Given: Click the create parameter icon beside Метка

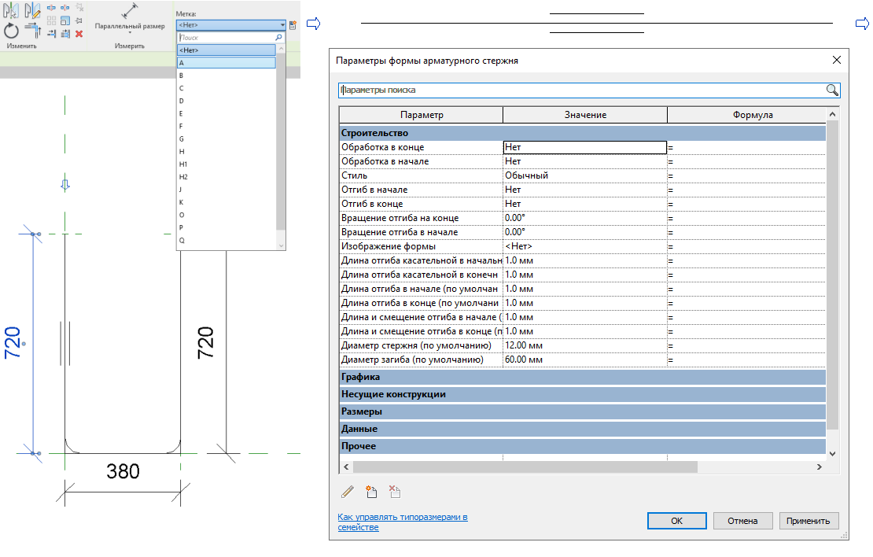Looking at the screenshot, I should [293, 25].
